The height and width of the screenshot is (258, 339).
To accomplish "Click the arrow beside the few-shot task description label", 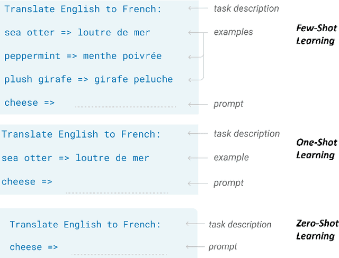I will click(x=198, y=8).
